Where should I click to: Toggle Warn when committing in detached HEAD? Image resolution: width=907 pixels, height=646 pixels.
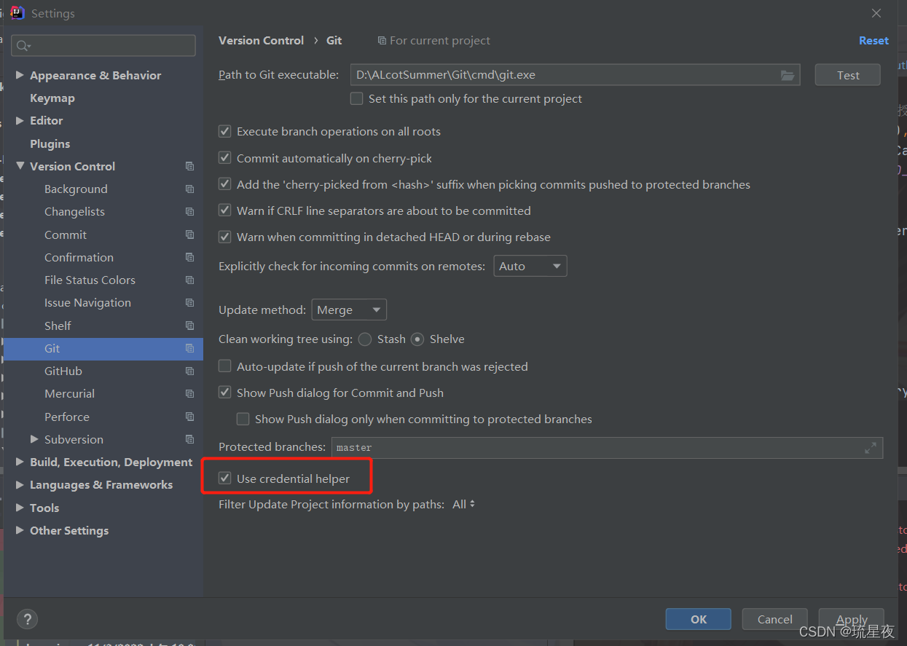(x=224, y=237)
